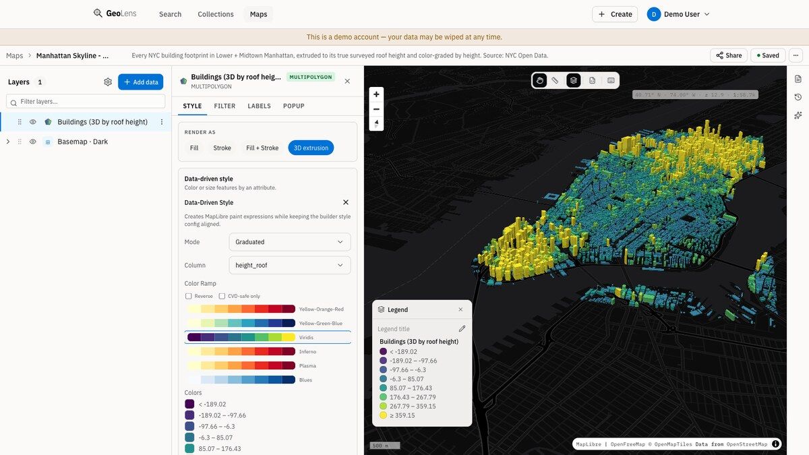This screenshot has height=455, width=809.
Task: Choose the Yellow-Orange-Red color ramp
Action: (268, 309)
